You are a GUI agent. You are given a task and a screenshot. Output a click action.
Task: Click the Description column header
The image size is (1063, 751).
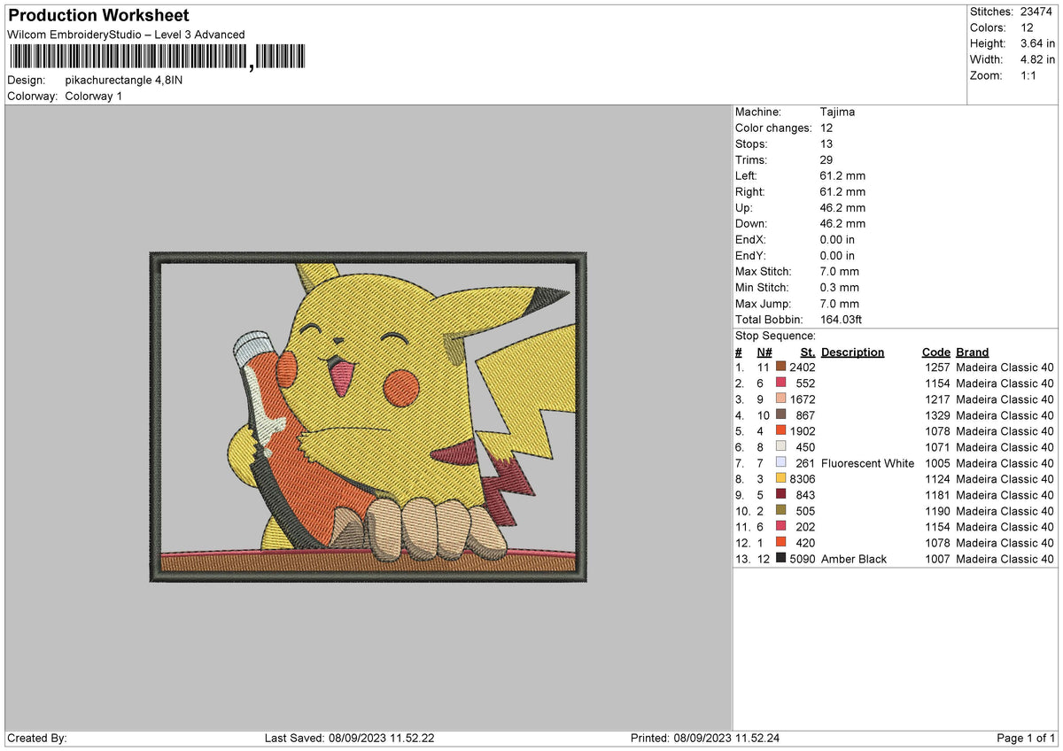[853, 352]
